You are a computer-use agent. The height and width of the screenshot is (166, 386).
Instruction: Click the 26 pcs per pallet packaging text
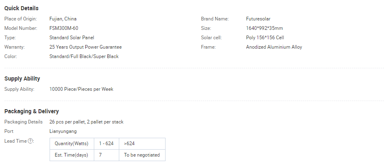click(x=86, y=122)
